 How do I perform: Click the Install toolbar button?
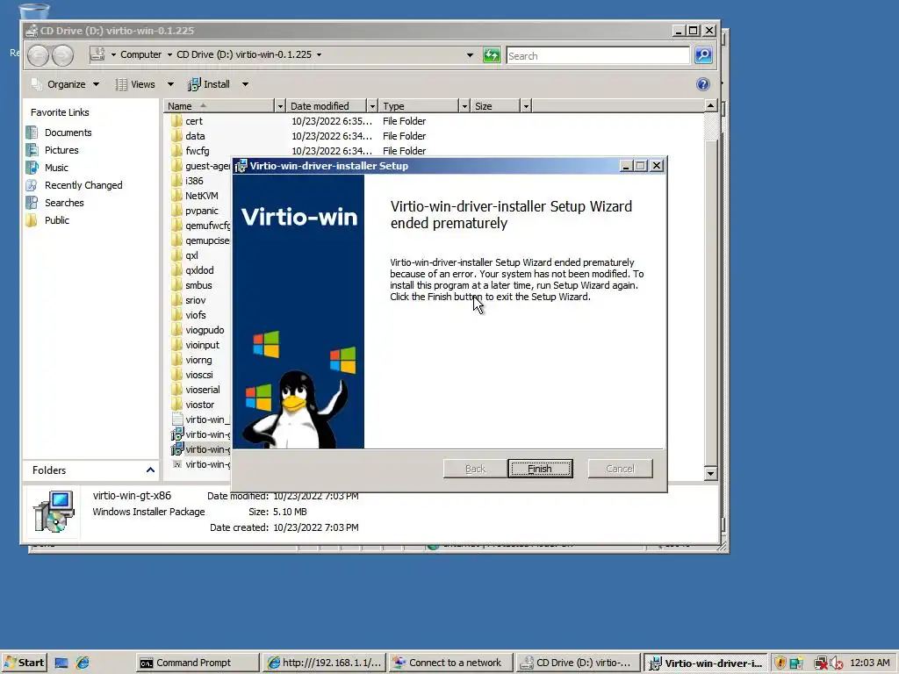[x=209, y=84]
